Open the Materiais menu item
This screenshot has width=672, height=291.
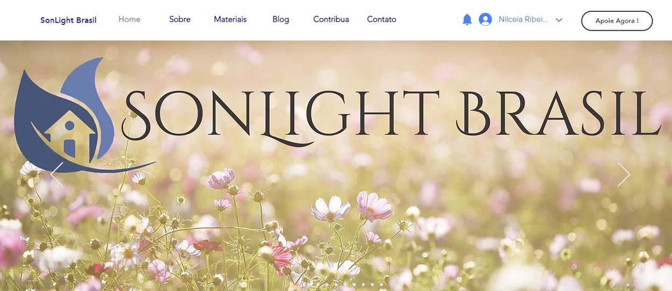click(x=230, y=19)
